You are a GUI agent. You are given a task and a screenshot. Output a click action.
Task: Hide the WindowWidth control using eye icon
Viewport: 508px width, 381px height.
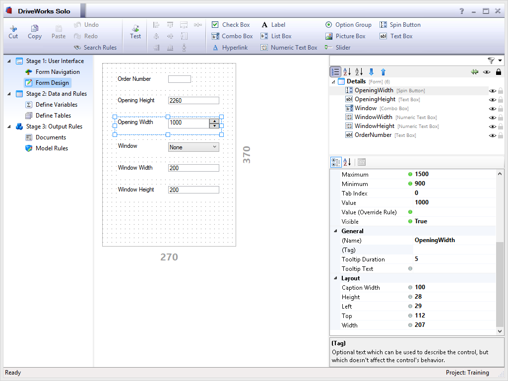(493, 118)
